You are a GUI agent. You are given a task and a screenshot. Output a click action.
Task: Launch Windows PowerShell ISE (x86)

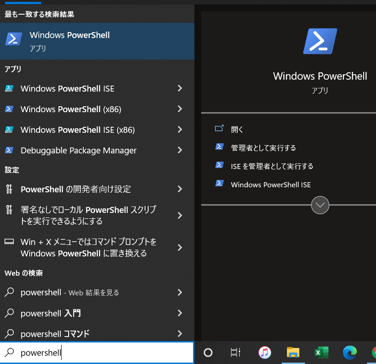tap(78, 130)
